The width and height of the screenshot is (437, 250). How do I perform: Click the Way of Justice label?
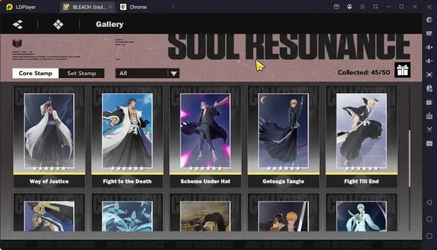click(x=49, y=181)
